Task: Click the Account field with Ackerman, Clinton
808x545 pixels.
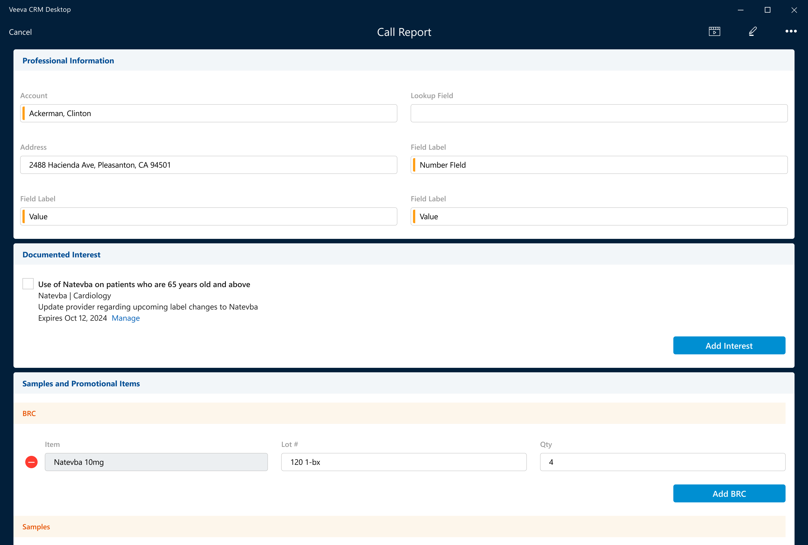Action: click(209, 113)
